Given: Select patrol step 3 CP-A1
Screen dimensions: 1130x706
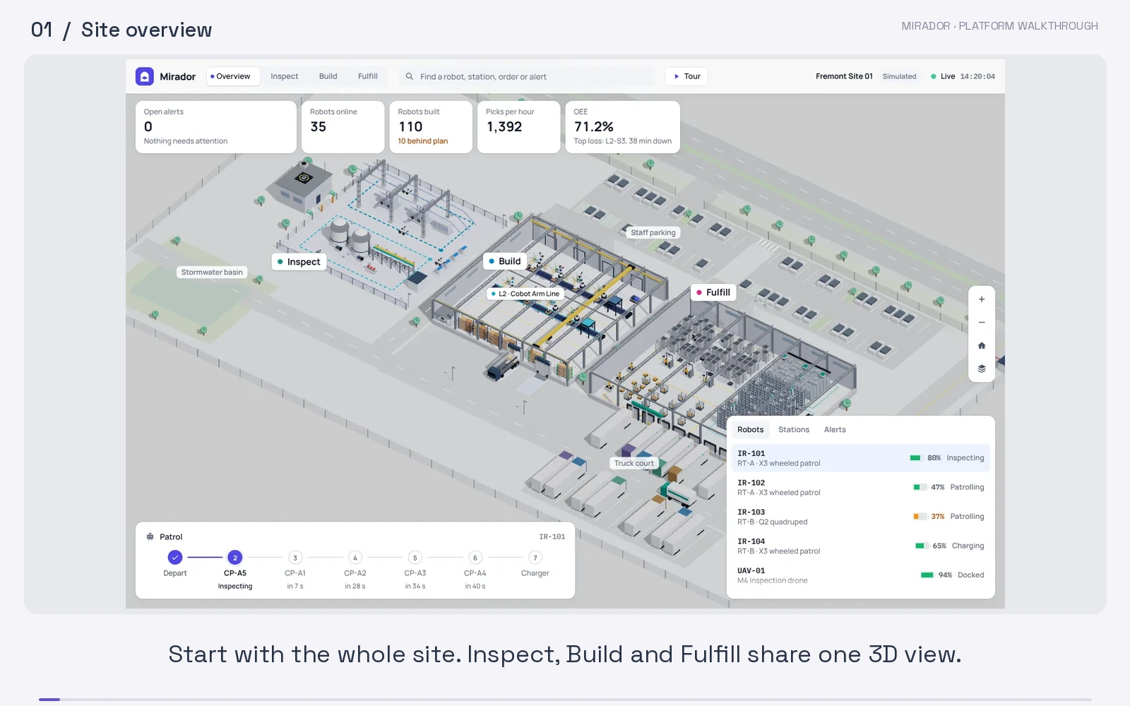Looking at the screenshot, I should point(295,558).
